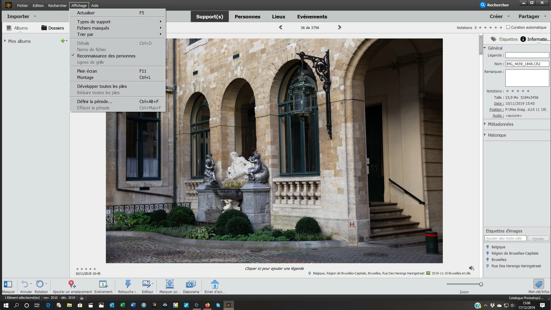Image resolution: width=551 pixels, height=310 pixels.
Task: Open the Trier par submenu
Action: pos(85,34)
